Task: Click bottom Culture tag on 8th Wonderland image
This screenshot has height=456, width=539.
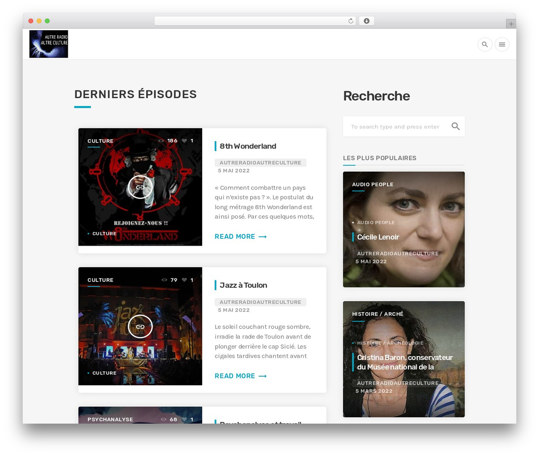Action: click(x=104, y=233)
